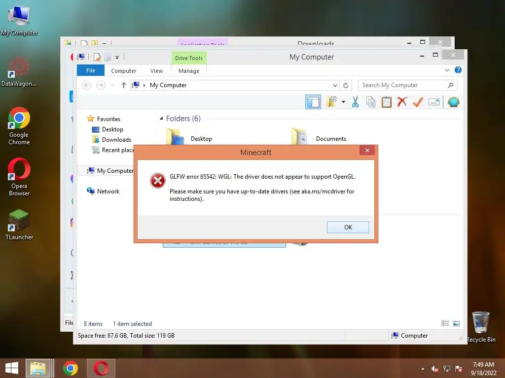The width and height of the screenshot is (505, 378).
Task: Click My Computer system icon in title bar
Action: 81,57
